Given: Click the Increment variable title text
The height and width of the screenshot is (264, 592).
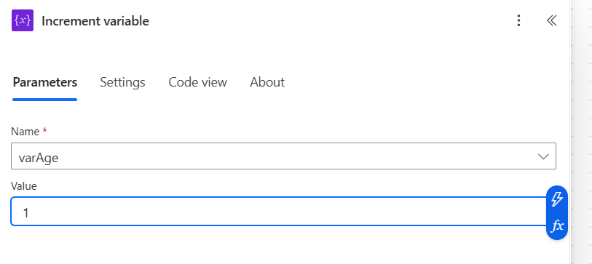Looking at the screenshot, I should click(95, 21).
